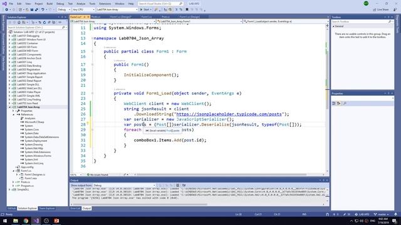The image size is (401, 225).
Task: Click the Home icon in Solution Explorer toolbar
Action: (19, 22)
